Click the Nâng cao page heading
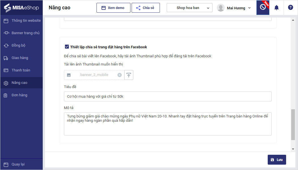Screen dimensions: 298x170 point(59,8)
